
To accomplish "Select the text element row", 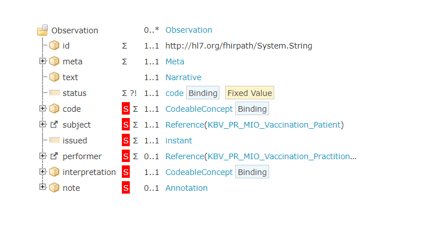I will 70,77.
